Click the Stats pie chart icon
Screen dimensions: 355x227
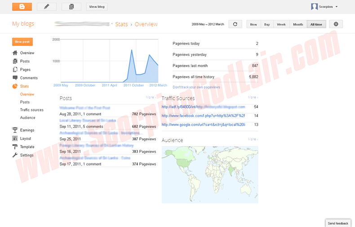(x=15, y=86)
